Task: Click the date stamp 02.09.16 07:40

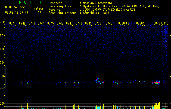Action: point(17,13)
